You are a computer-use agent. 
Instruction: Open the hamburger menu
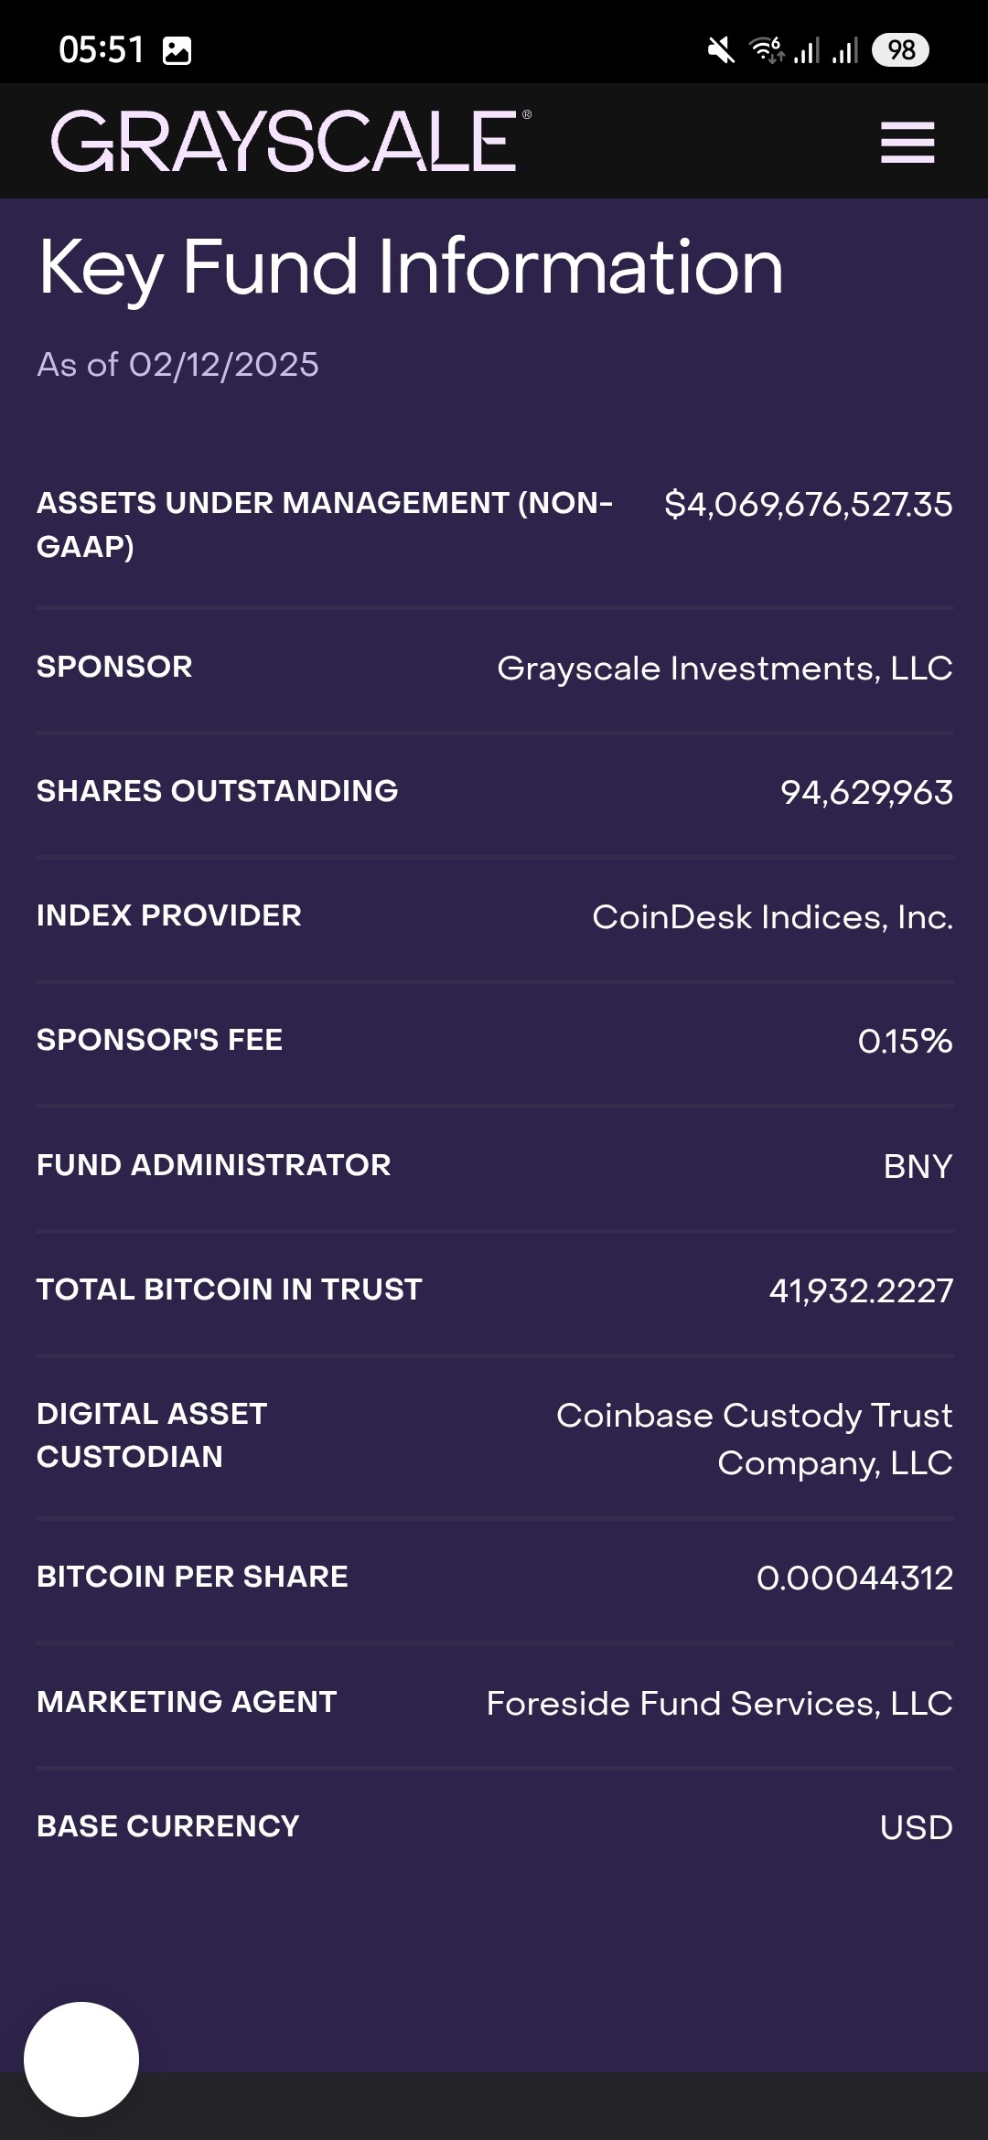pyautogui.click(x=907, y=143)
